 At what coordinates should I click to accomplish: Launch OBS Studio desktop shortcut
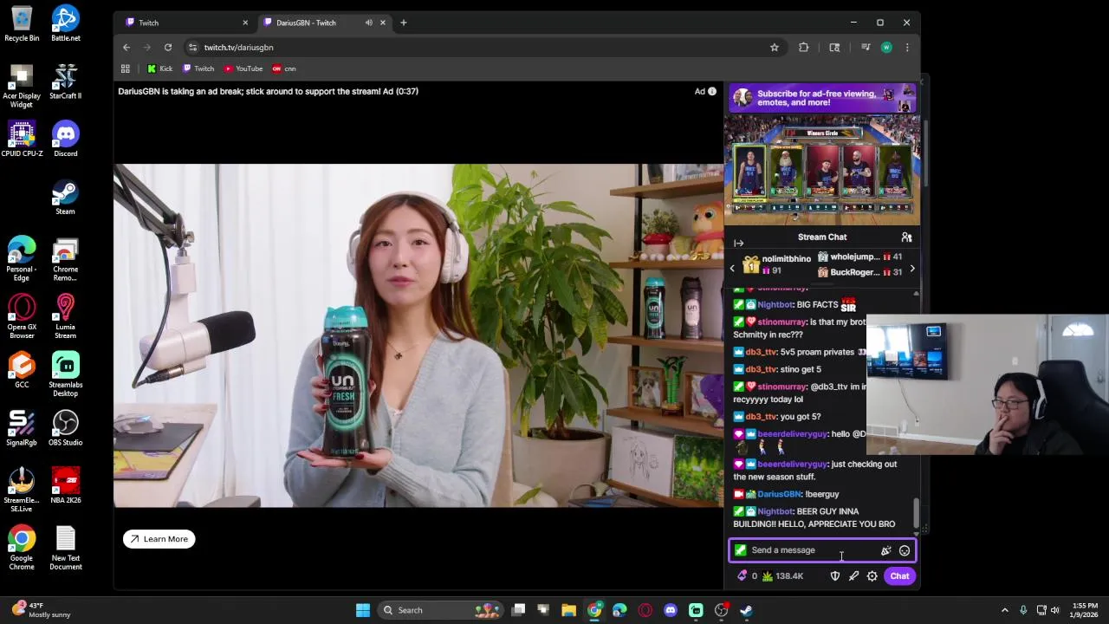[x=65, y=428]
